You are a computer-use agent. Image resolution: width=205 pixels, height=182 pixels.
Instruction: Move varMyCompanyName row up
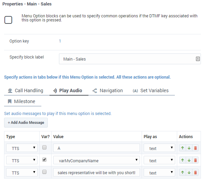pos(183,160)
